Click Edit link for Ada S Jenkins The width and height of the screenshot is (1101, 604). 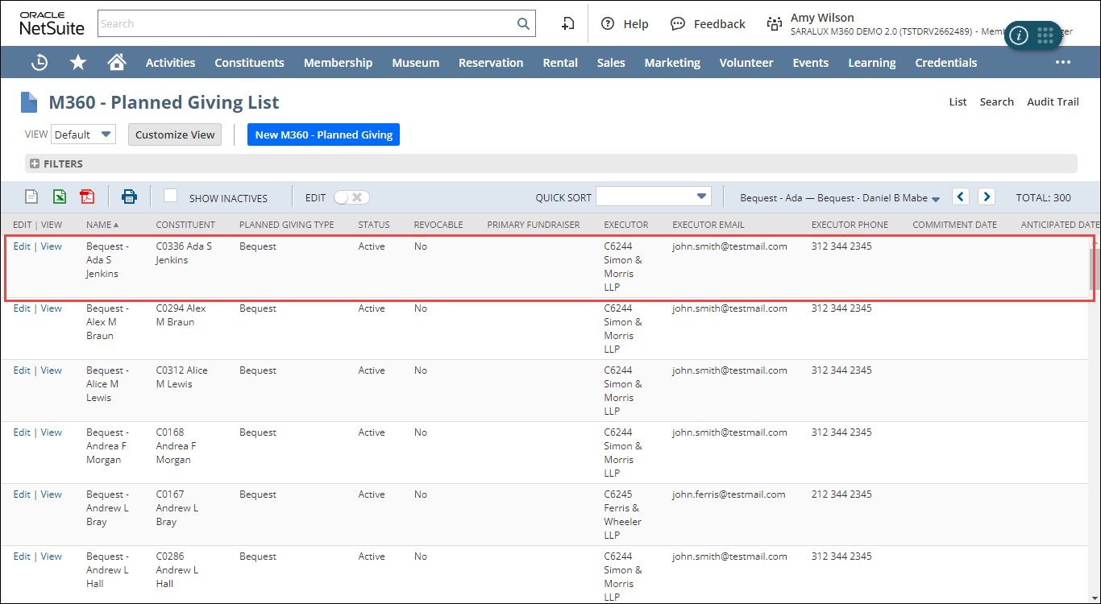pos(22,246)
